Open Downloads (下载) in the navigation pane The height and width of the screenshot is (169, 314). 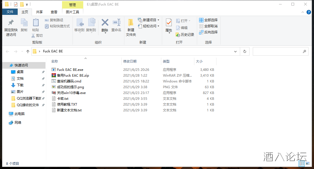click(20, 85)
